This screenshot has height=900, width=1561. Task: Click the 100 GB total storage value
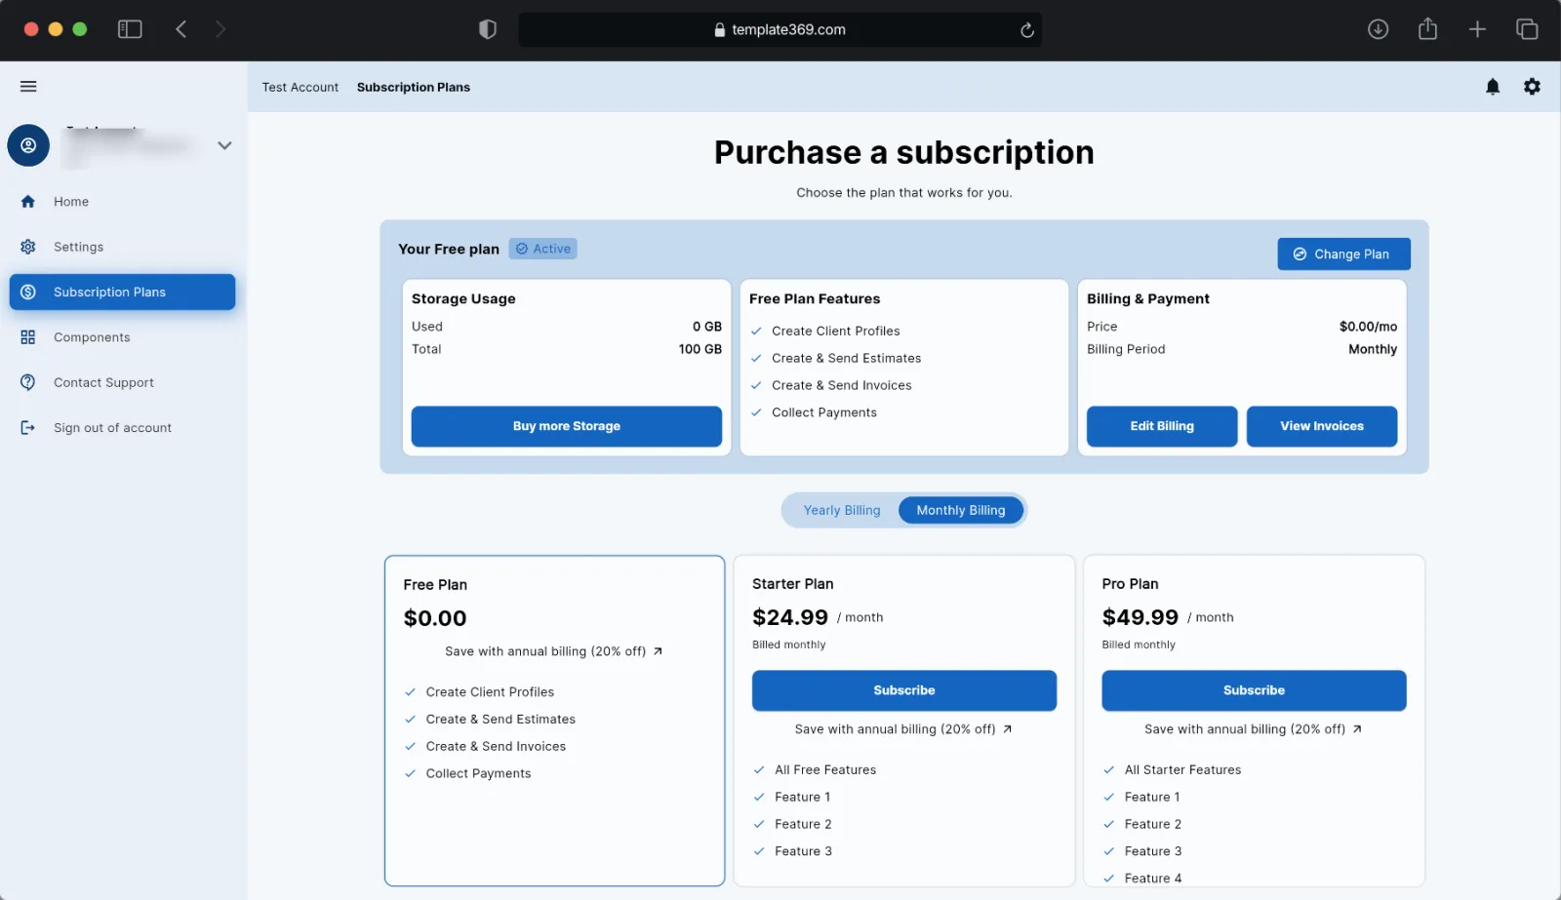pyautogui.click(x=700, y=349)
